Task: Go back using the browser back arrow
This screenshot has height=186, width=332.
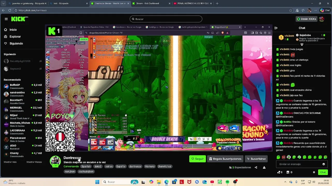Action: point(3,10)
